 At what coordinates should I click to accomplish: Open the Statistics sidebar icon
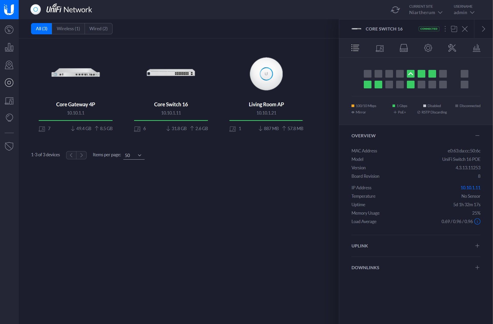(9, 47)
